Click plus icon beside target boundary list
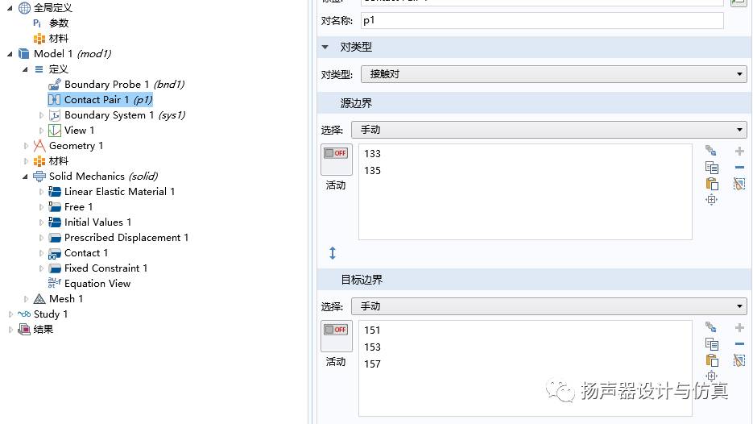753x424 pixels. click(x=739, y=328)
